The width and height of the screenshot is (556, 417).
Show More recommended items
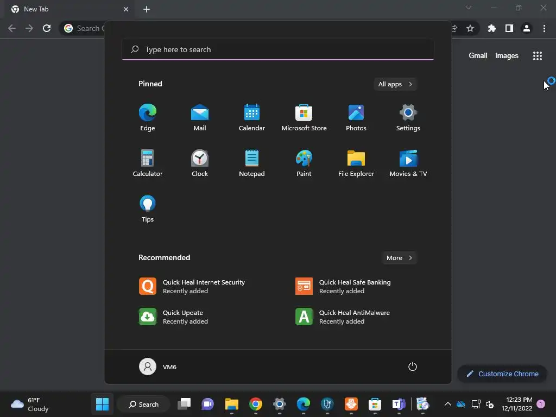(399, 258)
